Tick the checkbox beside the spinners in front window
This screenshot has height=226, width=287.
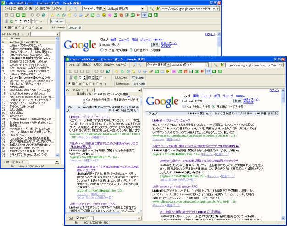click(x=101, y=78)
